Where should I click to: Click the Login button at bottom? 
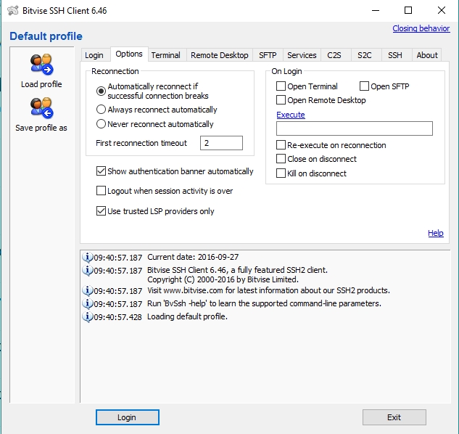(128, 417)
